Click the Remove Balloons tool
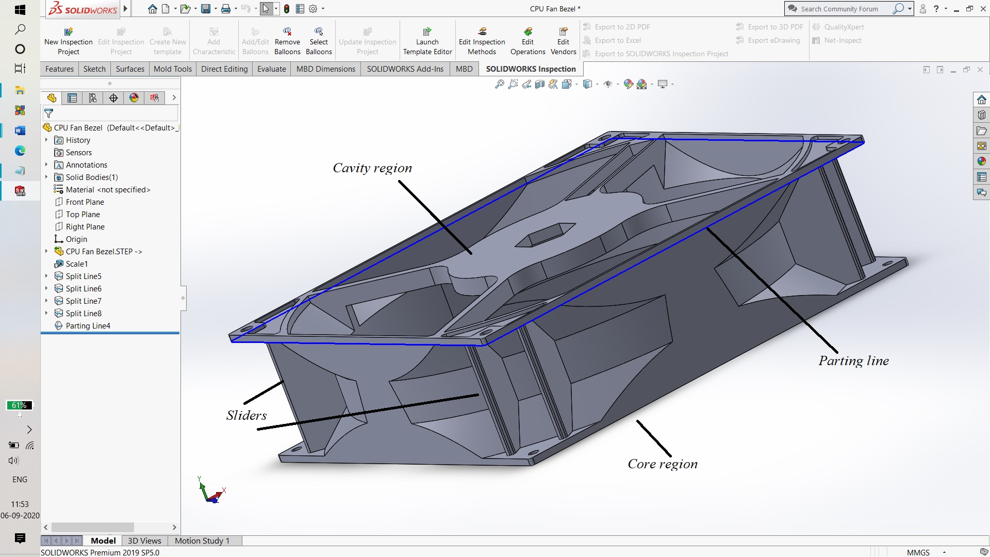This screenshot has width=990, height=557. point(287,40)
